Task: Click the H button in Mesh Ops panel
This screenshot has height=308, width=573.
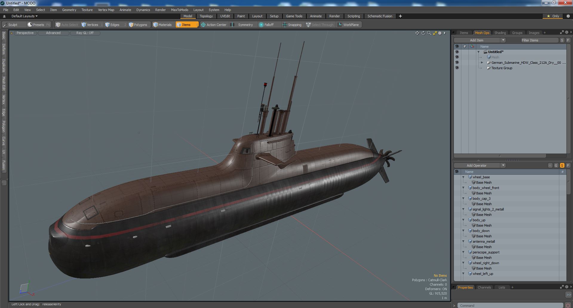Action: [x=550, y=165]
